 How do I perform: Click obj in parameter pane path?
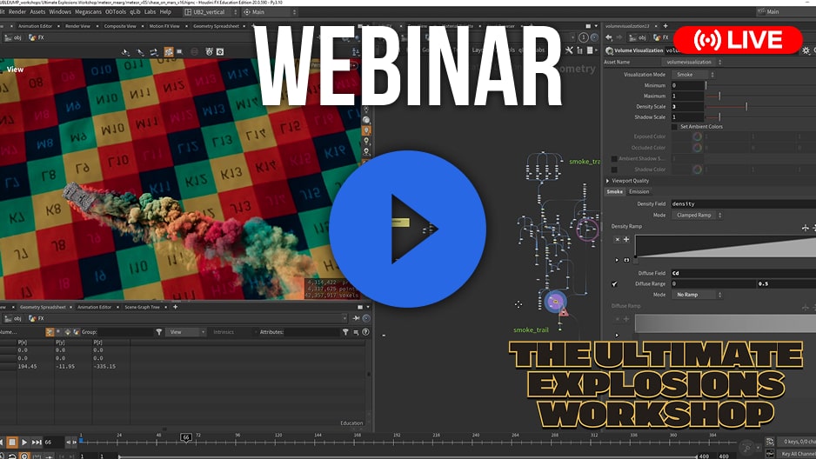tap(638, 37)
